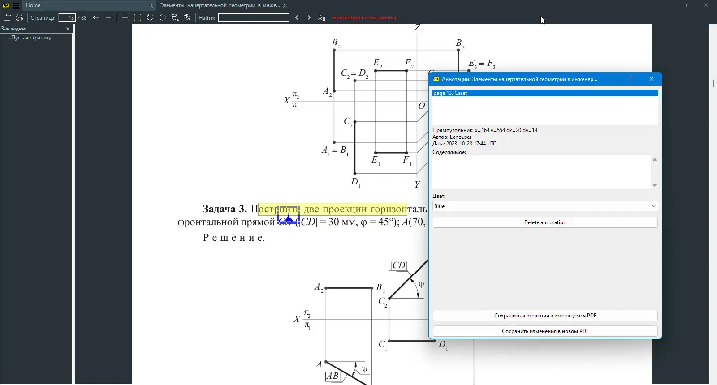Toggle Match Case search option

tap(321, 18)
